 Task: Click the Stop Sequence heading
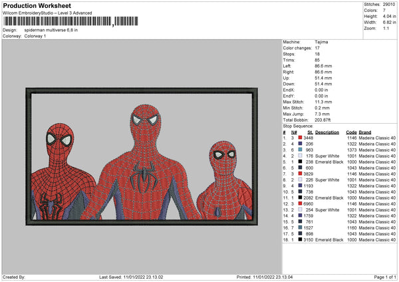coord(297,125)
